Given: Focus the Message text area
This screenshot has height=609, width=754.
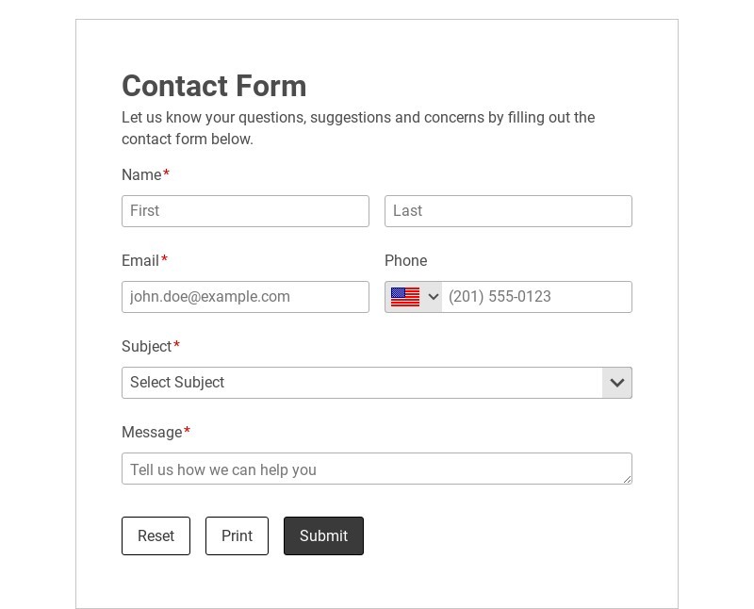Looking at the screenshot, I should pyautogui.click(x=376, y=469).
